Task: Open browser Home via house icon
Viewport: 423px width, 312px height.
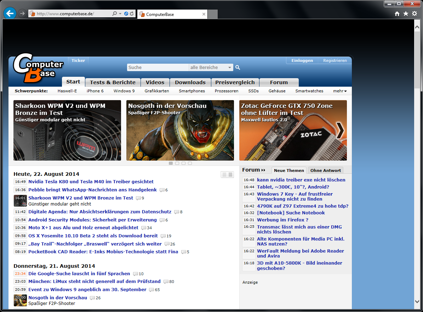Action: click(x=397, y=14)
